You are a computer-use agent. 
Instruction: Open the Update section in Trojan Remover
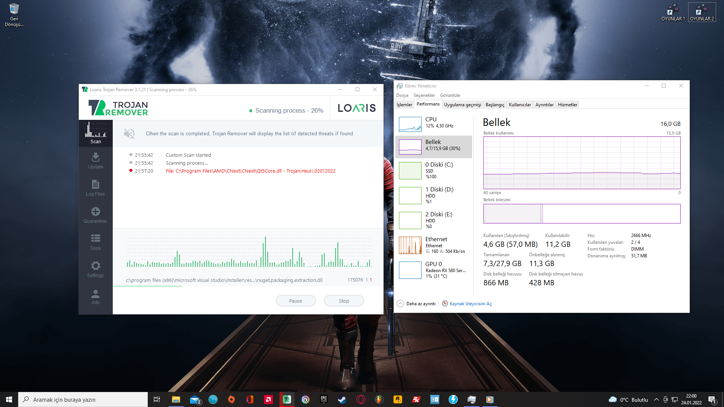point(95,161)
